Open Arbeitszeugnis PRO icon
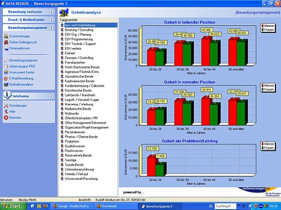281x210 pixels. [x=6, y=66]
